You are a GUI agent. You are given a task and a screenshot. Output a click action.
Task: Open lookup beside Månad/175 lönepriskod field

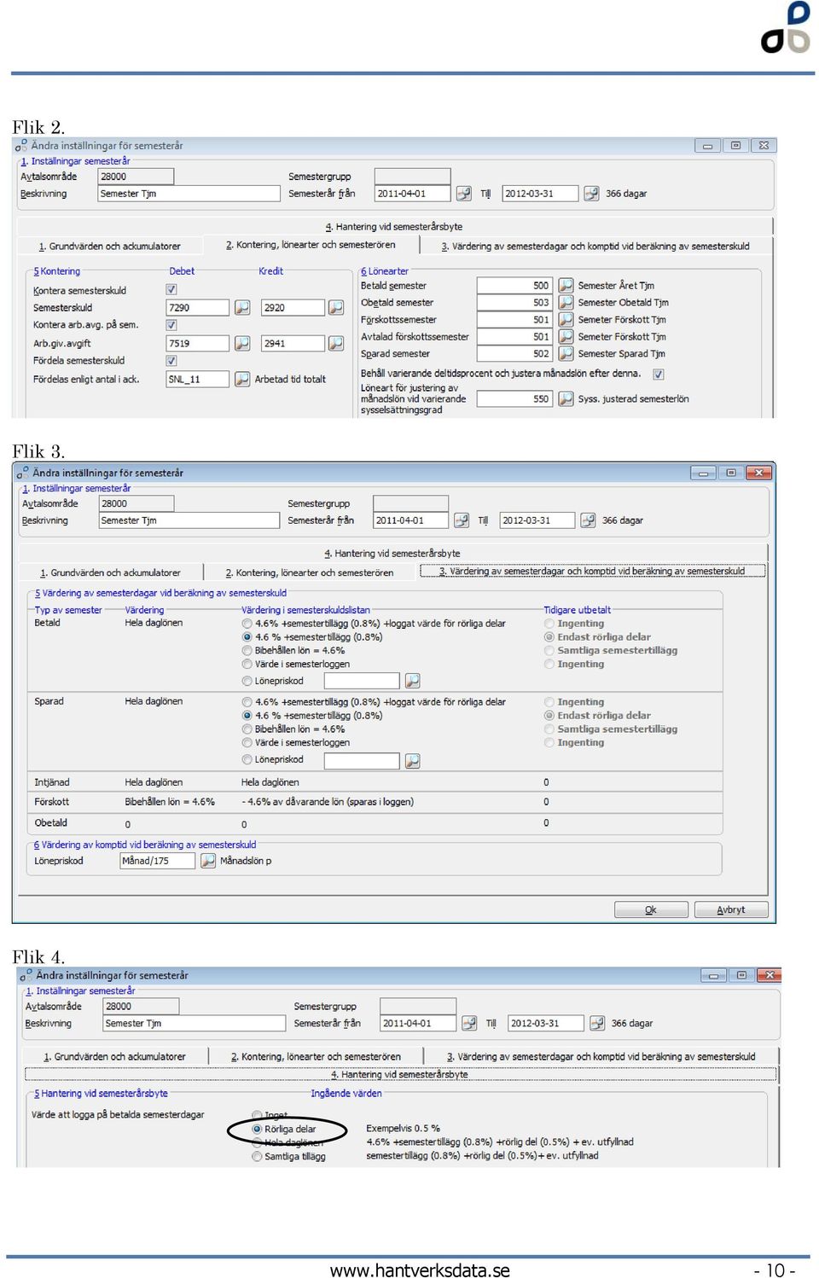pos(208,861)
